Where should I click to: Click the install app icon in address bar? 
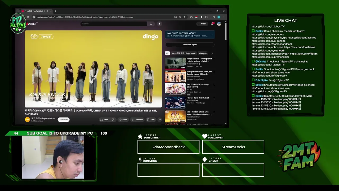click(x=175, y=17)
